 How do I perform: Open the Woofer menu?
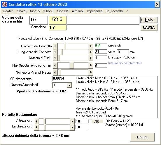click(8, 11)
